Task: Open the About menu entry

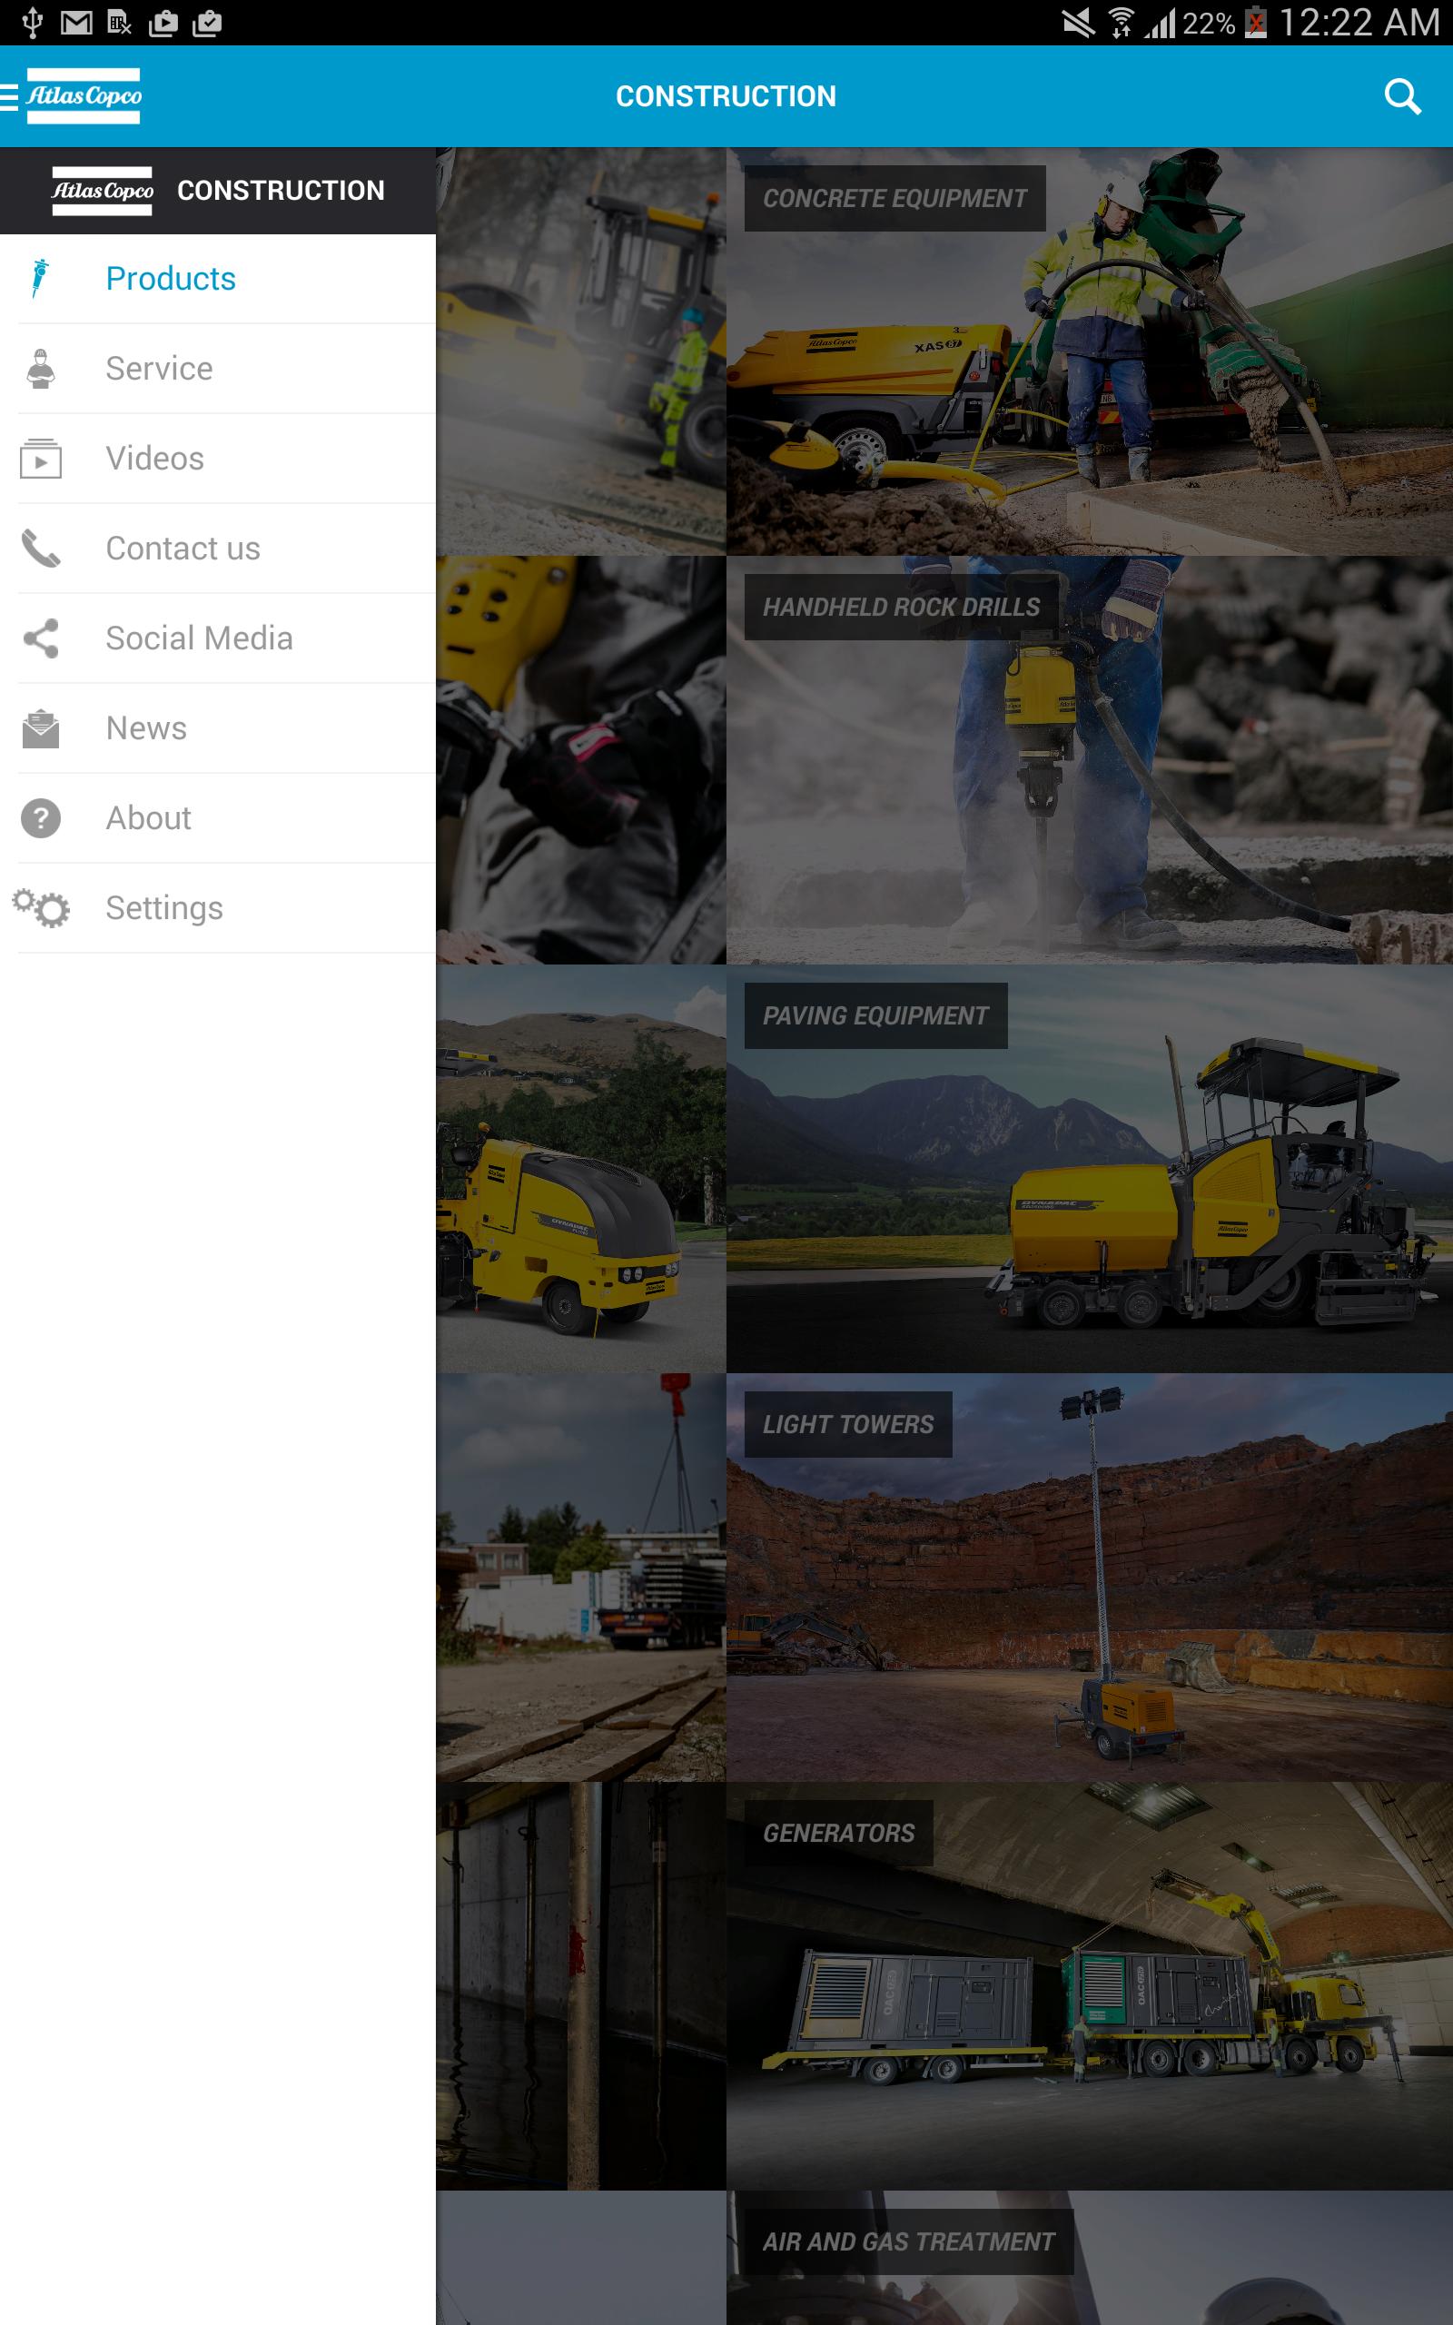Action: [x=218, y=818]
